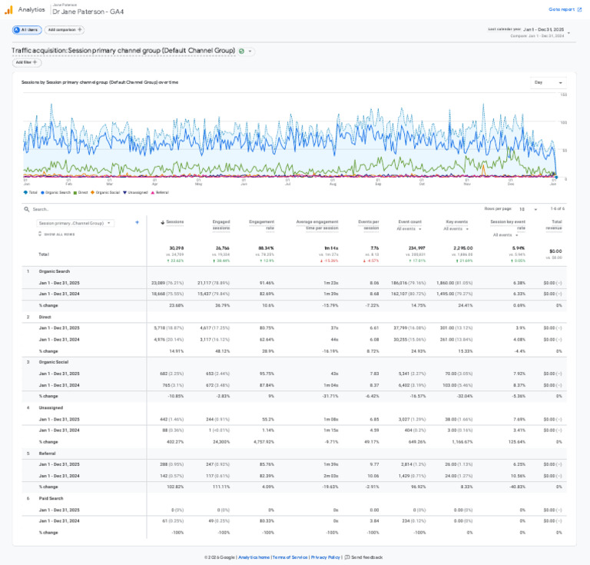The image size is (590, 565).
Task: Toggle Referral series in chart legend
Action: tap(160, 192)
